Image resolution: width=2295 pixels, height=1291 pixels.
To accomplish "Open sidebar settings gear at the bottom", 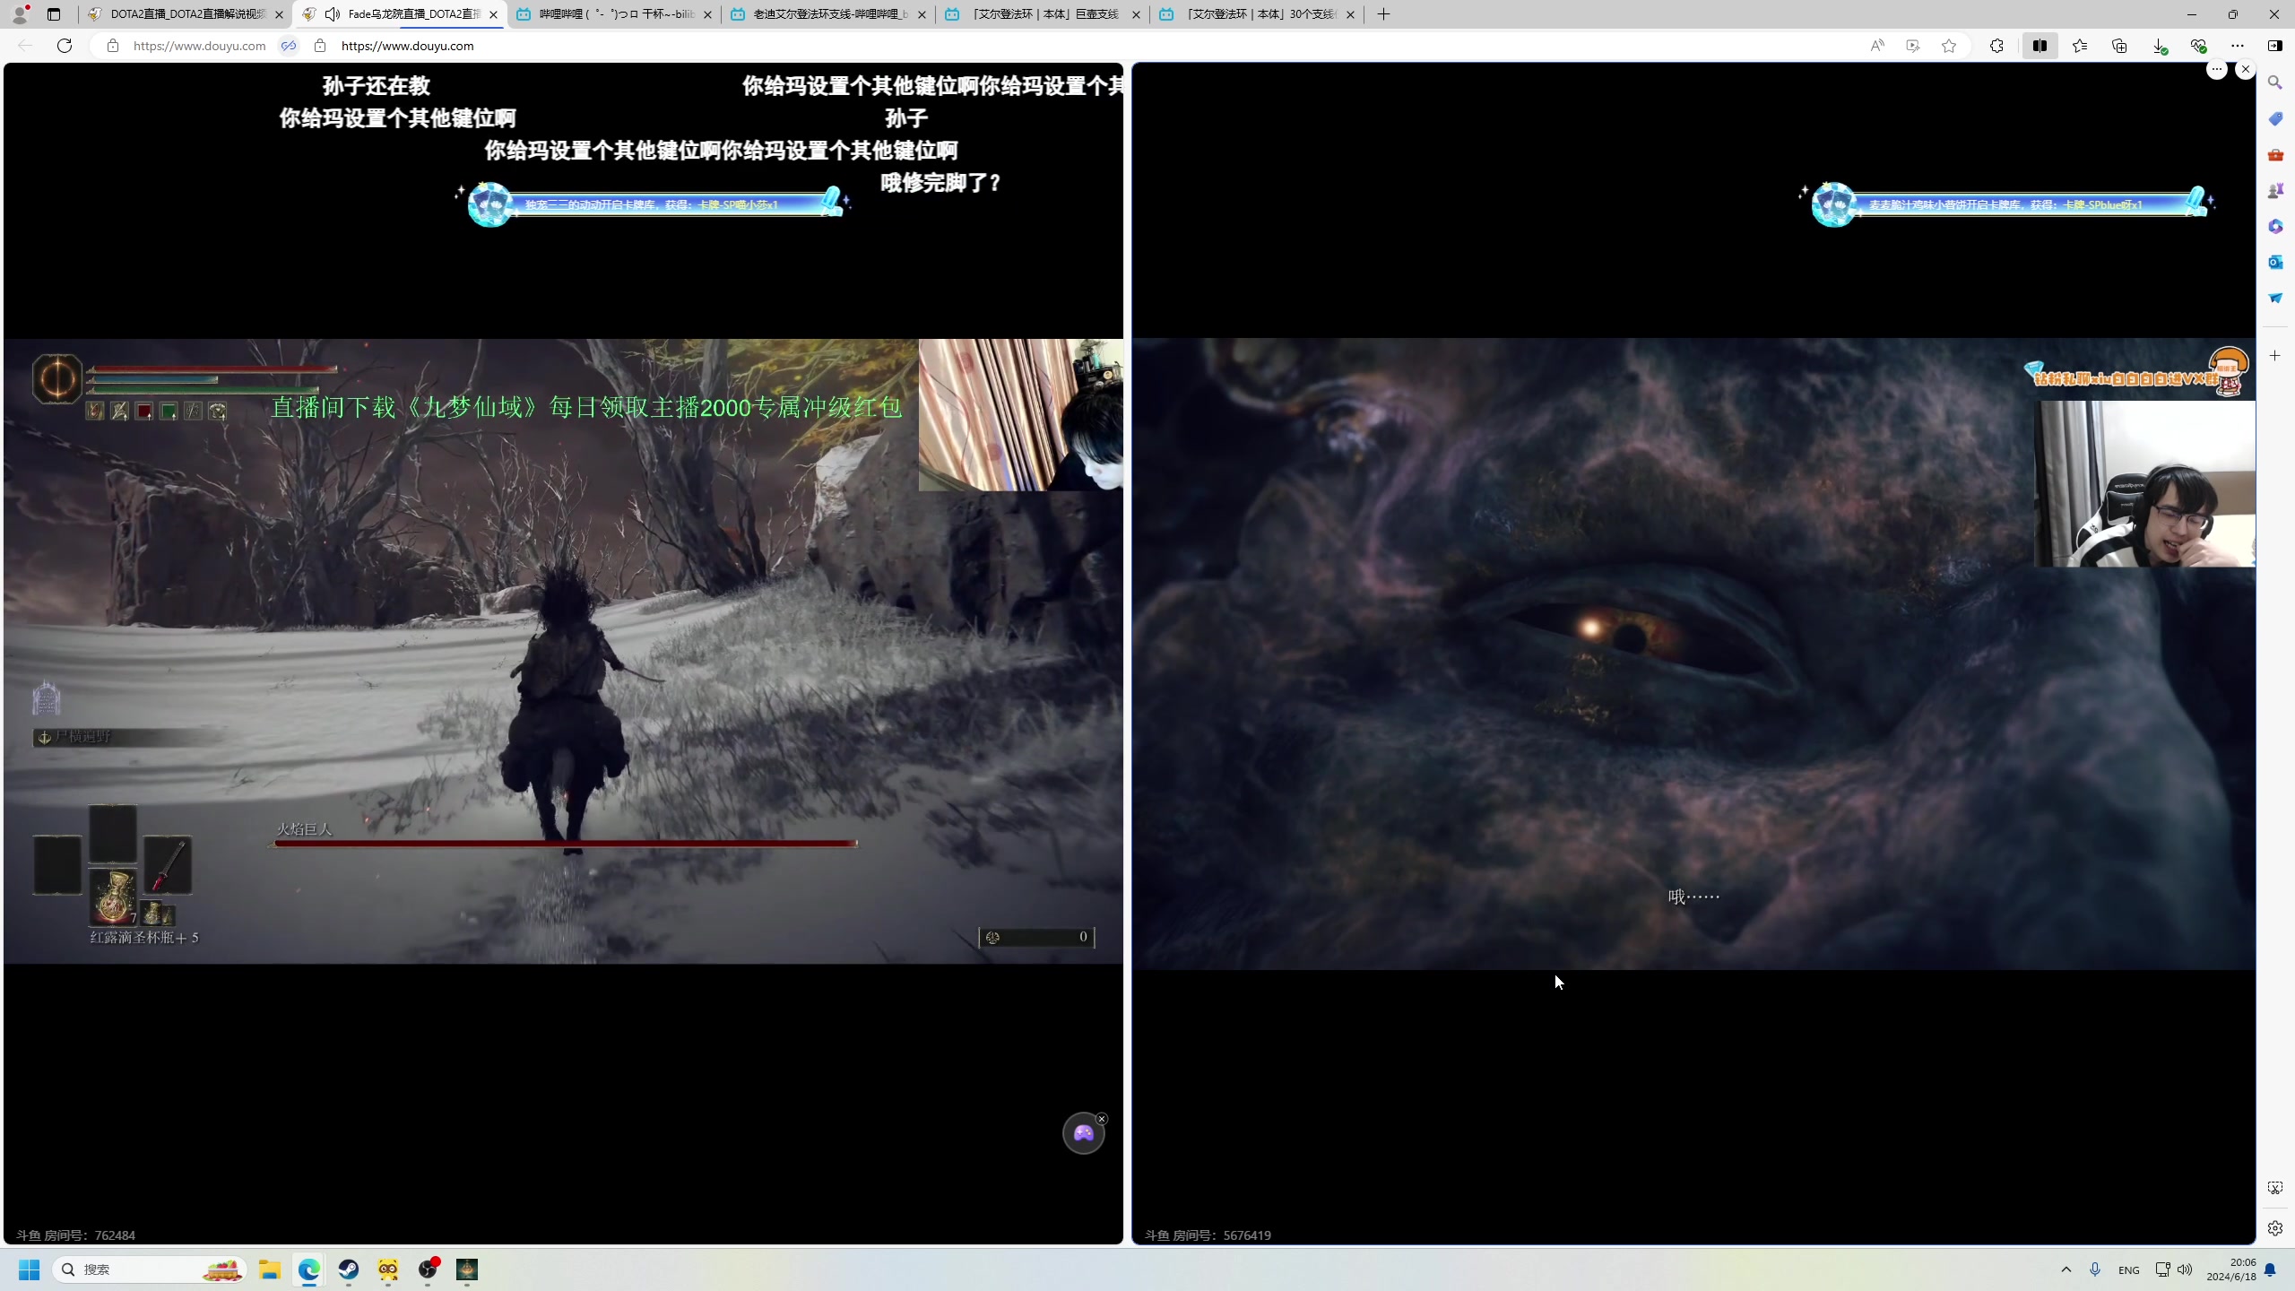I will (x=2275, y=1228).
